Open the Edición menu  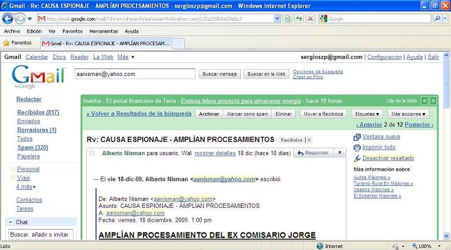click(x=34, y=31)
